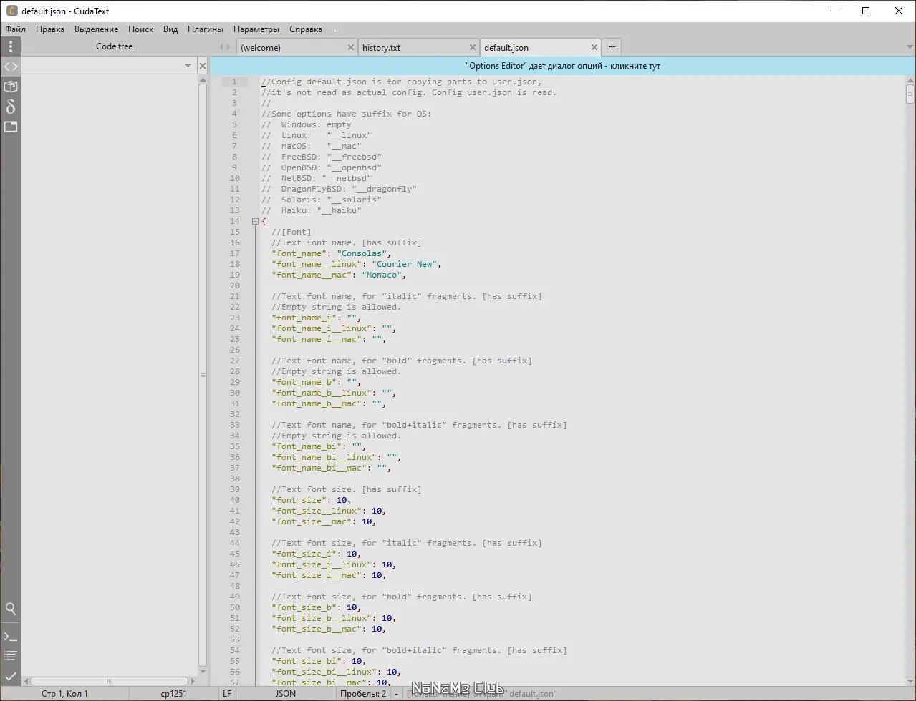This screenshot has height=701, width=916.
Task: Click line number 14 in gutter
Action: pyautogui.click(x=233, y=221)
